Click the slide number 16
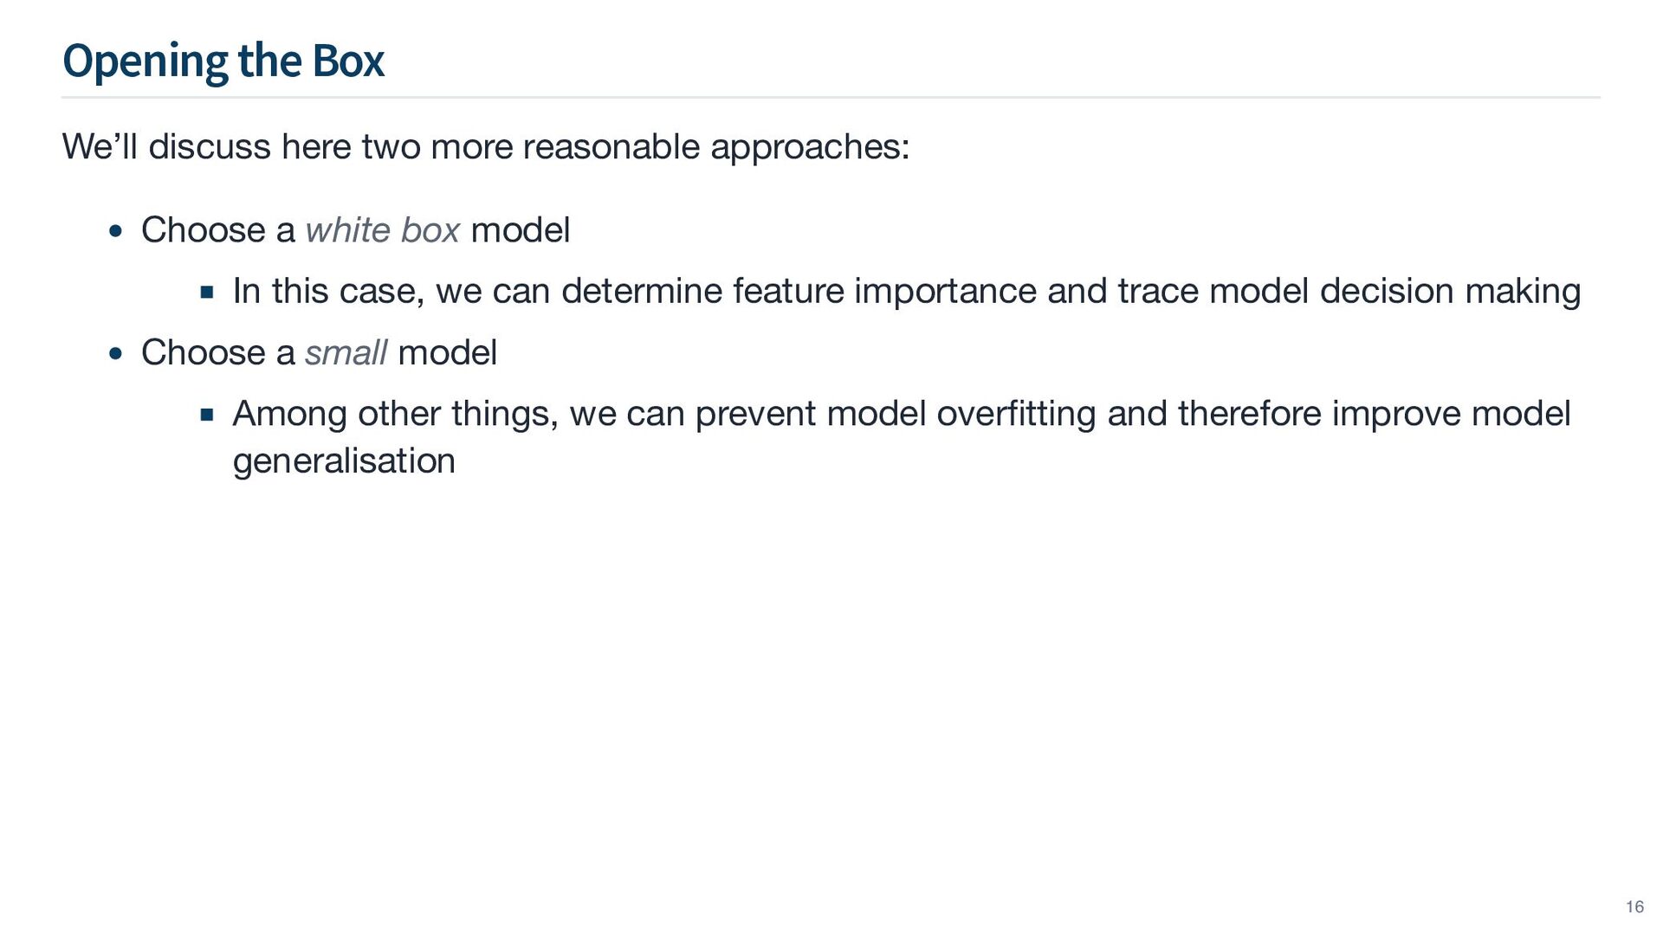The width and height of the screenshot is (1663, 934). coord(1634,906)
